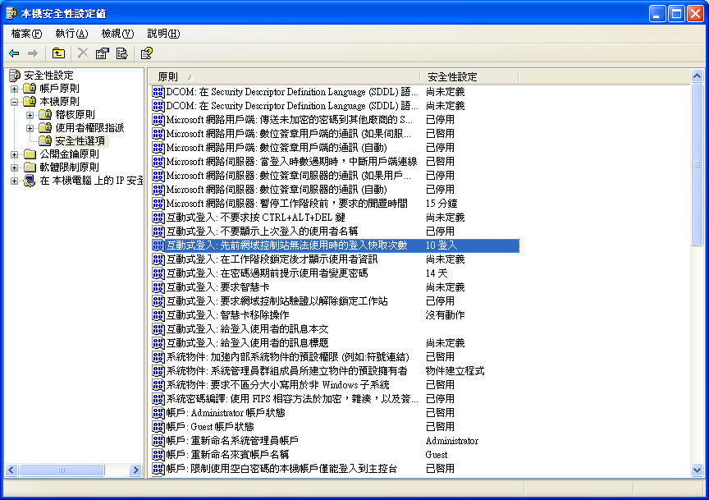Viewport: 709px width, 500px height.
Task: Click the Help toolbar icon
Action: coord(146,53)
